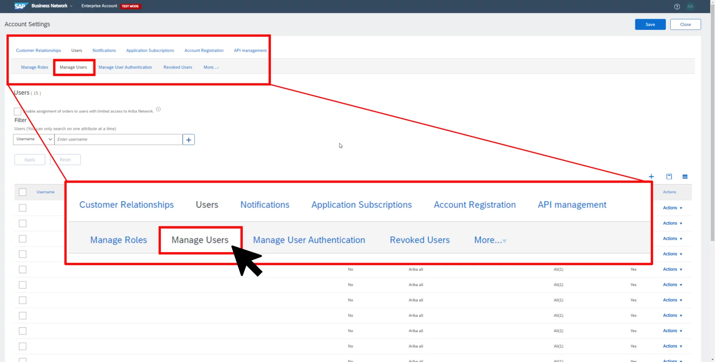Click the info icon beside Ariba Network text
Screen dimensions: 715x362
[x=158, y=109]
